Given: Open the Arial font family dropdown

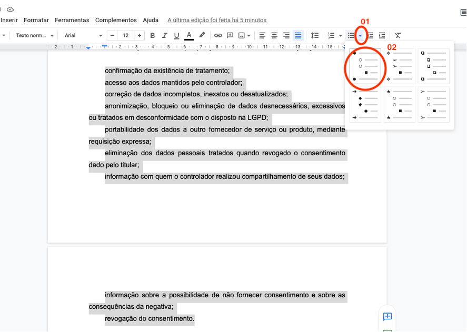Looking at the screenshot, I should tap(82, 35).
